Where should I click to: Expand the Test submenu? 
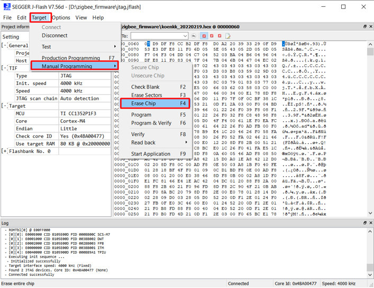pos(76,46)
